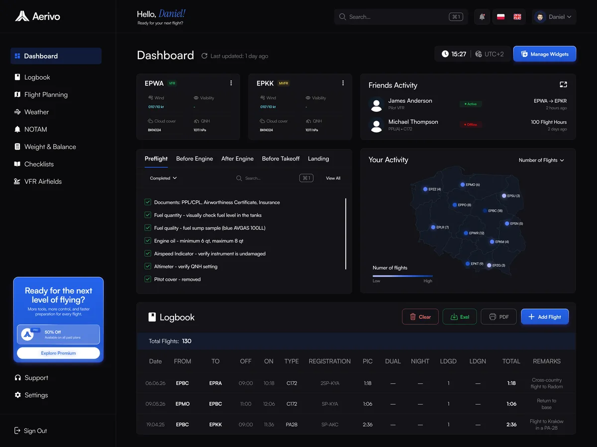Uncheck Pitot cover removed item
597x447 pixels.
(148, 279)
